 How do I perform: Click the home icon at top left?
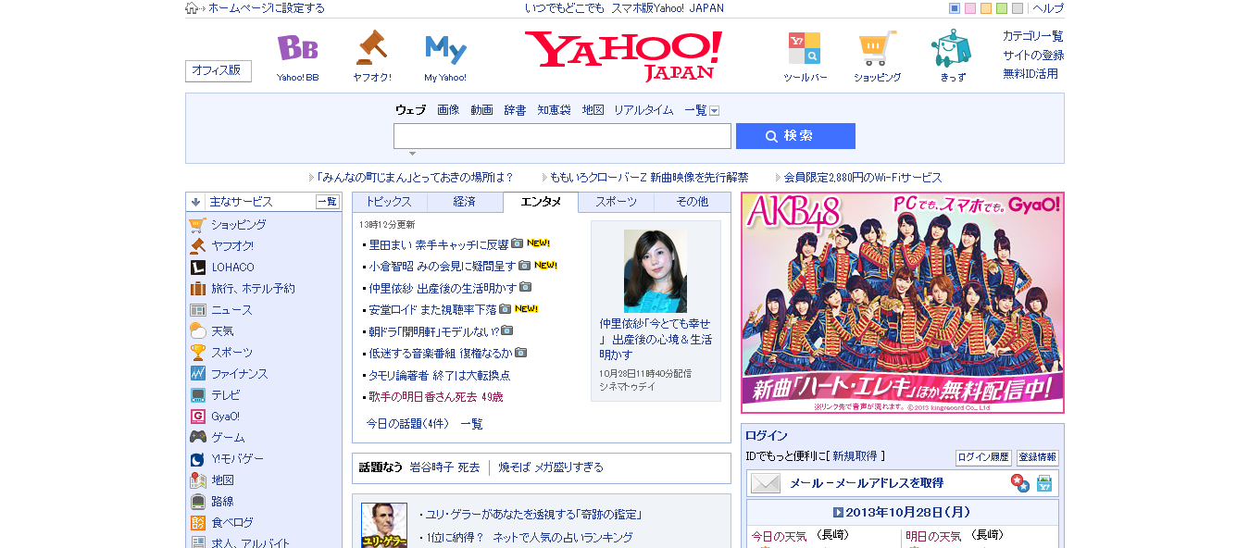192,8
